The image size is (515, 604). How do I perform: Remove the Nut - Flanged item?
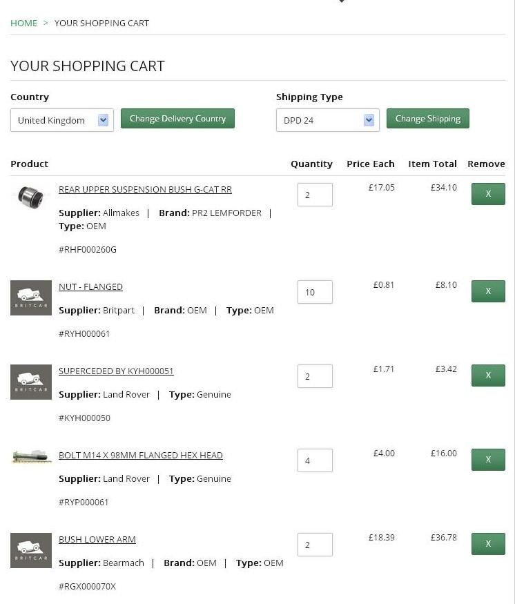click(488, 291)
